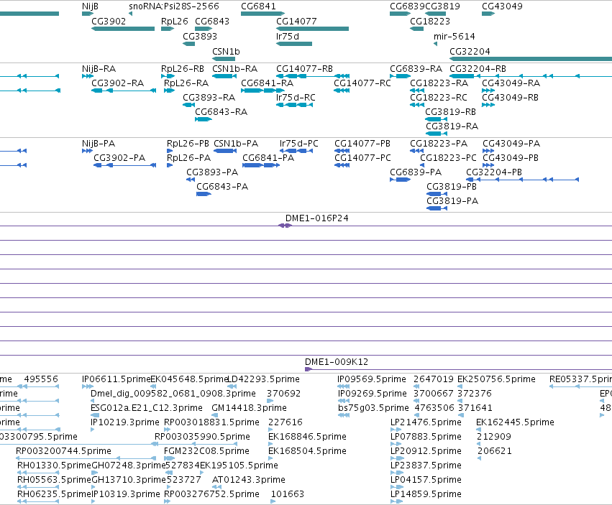Select the CG18223-RC transcript label
612x505 pixels.
coord(438,98)
